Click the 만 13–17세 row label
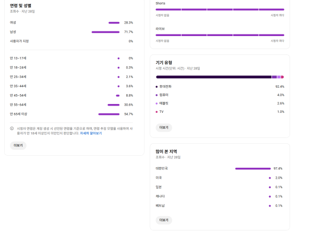 pyautogui.click(x=18, y=58)
